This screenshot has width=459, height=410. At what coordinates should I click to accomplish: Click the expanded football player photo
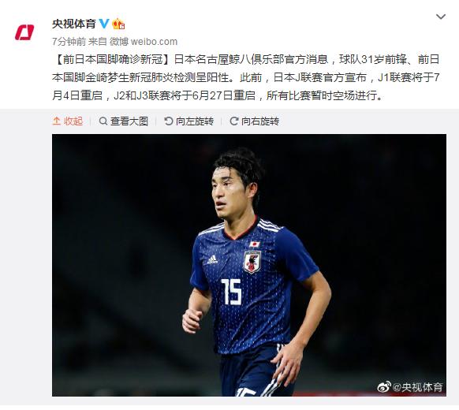[x=249, y=265]
